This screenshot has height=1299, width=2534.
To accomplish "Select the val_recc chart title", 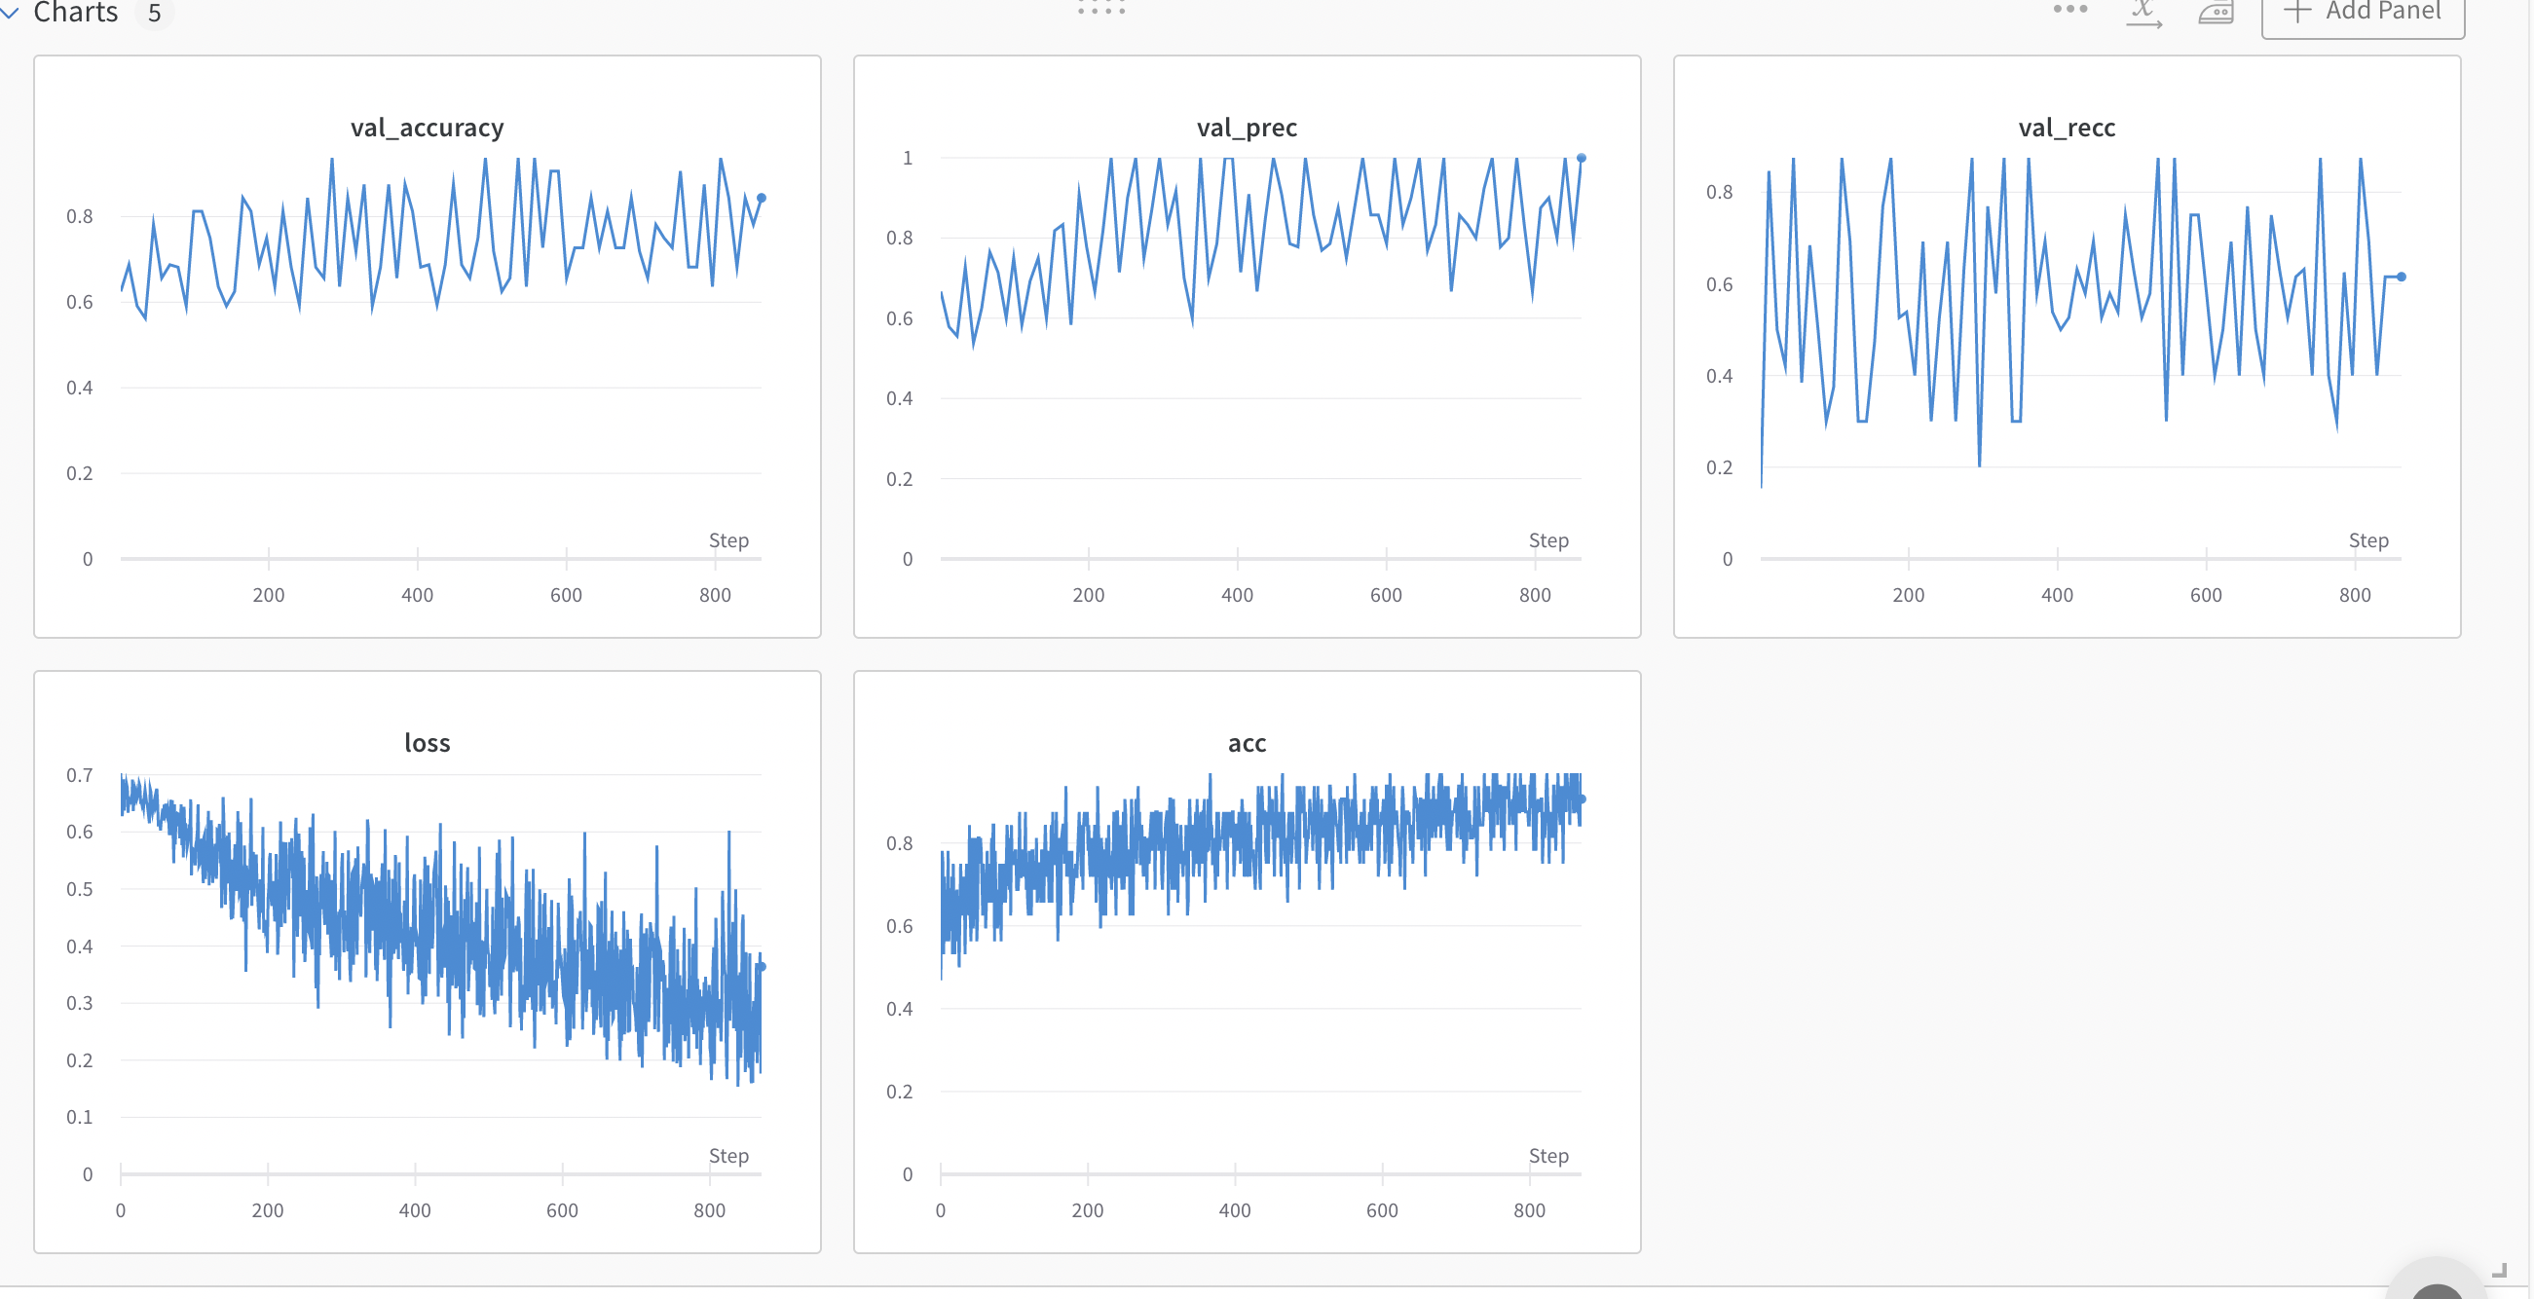I will pos(2067,128).
